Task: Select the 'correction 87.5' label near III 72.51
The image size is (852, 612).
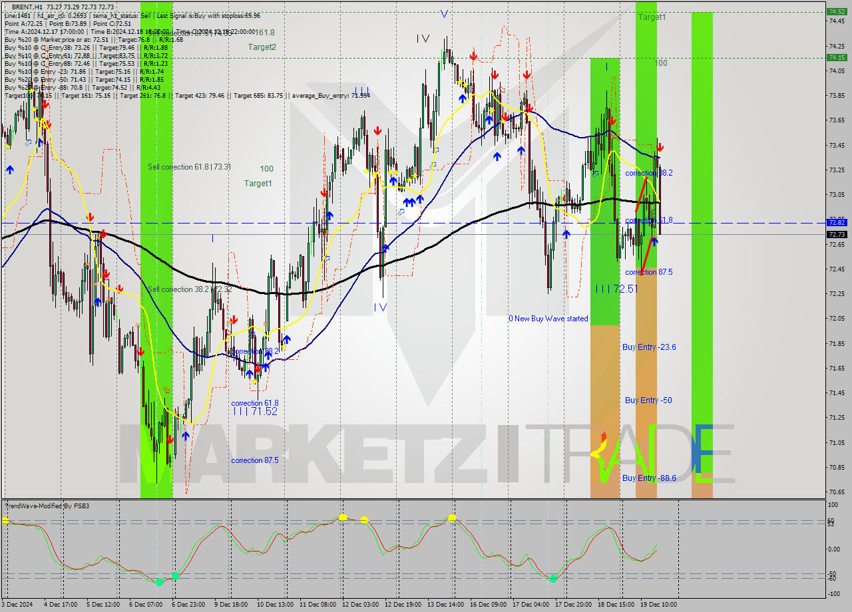Action: tap(649, 272)
